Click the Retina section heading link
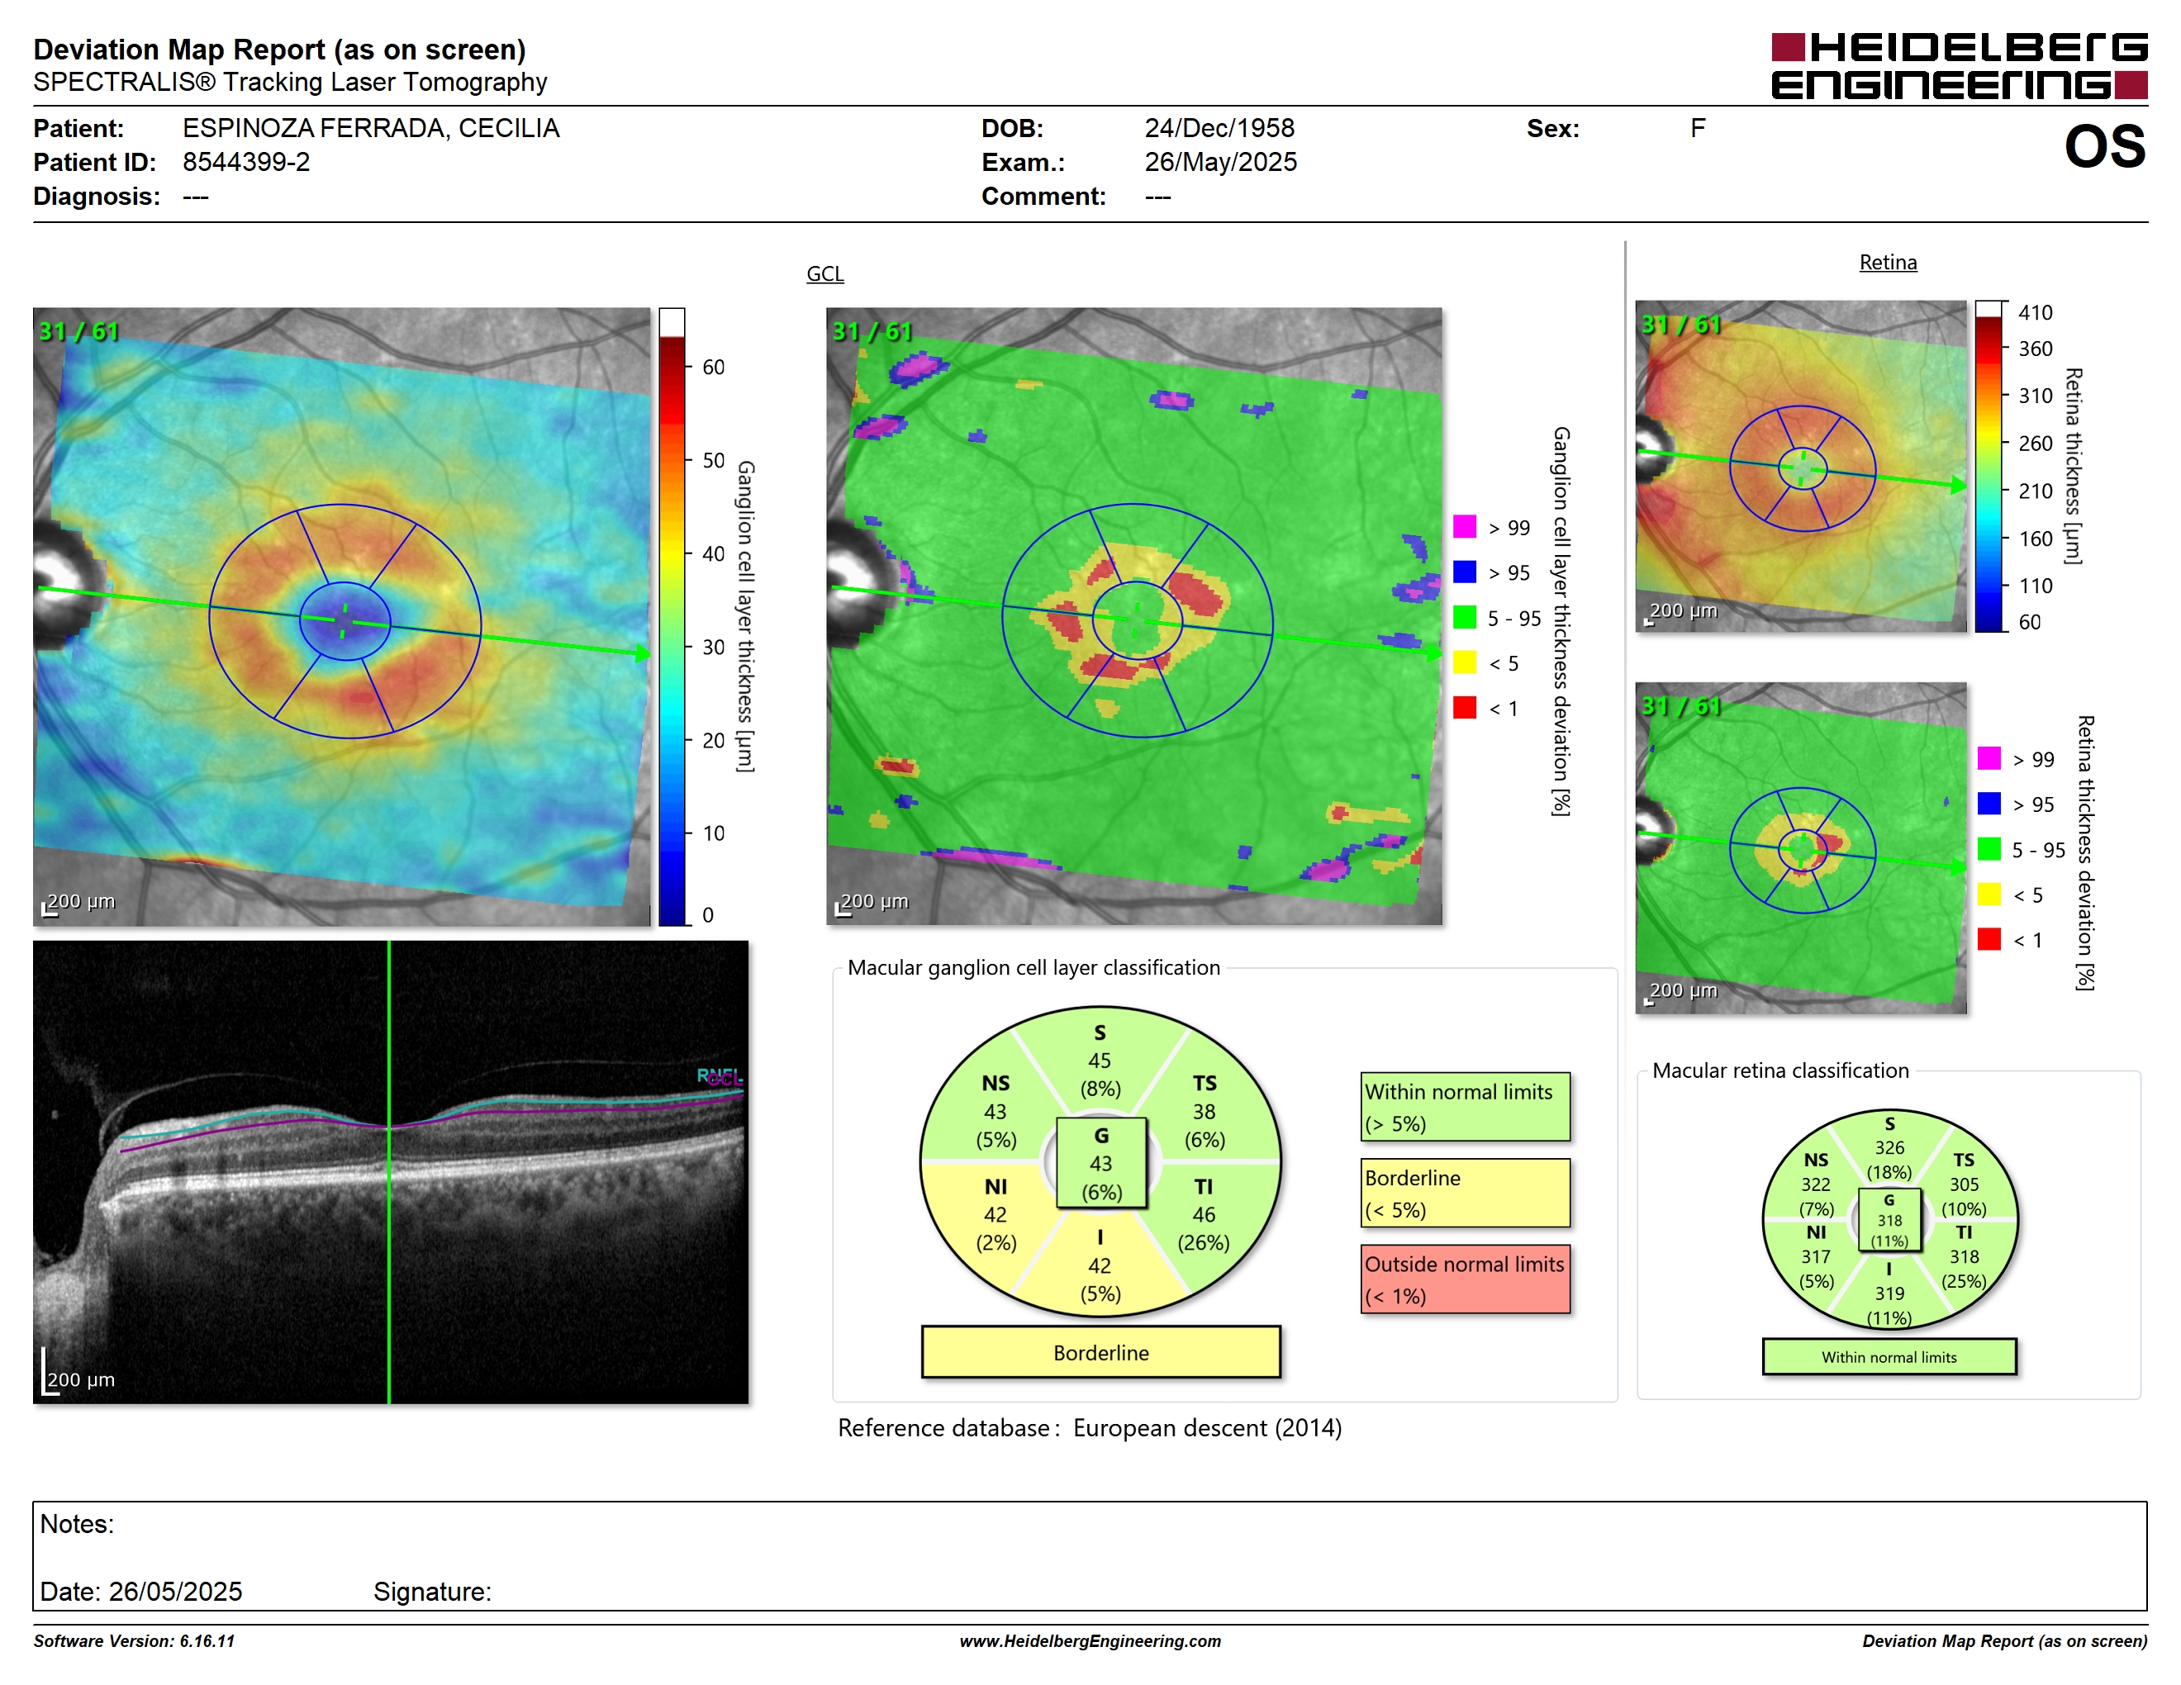 click(1888, 263)
